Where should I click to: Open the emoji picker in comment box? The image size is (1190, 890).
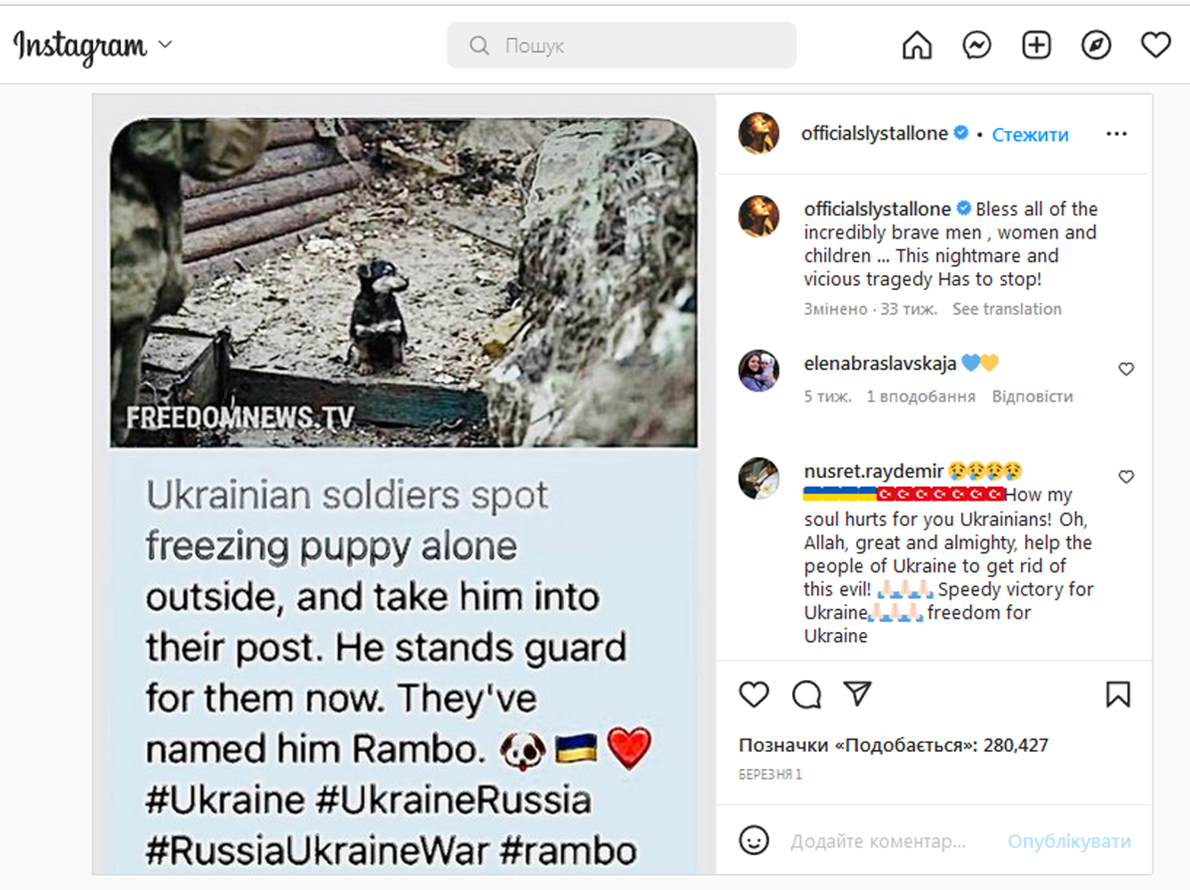754,840
